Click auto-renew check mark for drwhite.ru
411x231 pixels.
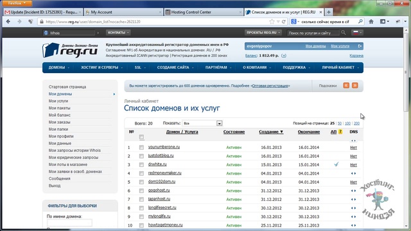[x=337, y=164]
